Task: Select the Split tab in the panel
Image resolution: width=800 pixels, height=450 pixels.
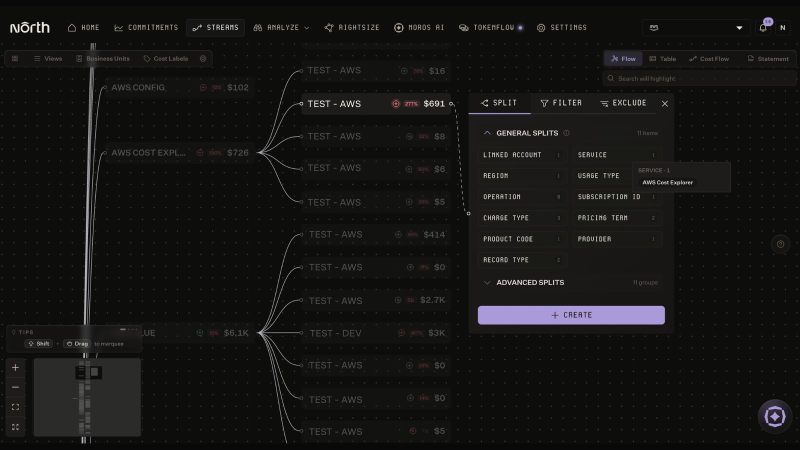Action: tap(499, 103)
